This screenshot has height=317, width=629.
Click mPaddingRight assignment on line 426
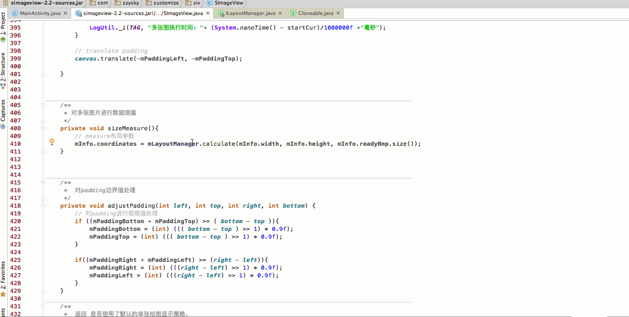113,268
